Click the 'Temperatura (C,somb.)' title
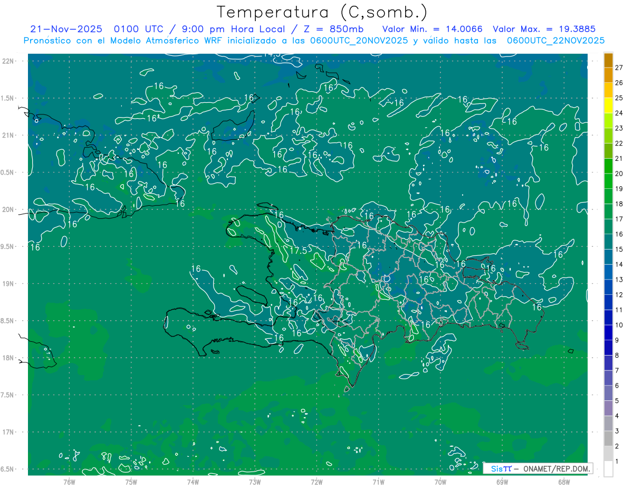This screenshot has width=633, height=489. [x=322, y=12]
